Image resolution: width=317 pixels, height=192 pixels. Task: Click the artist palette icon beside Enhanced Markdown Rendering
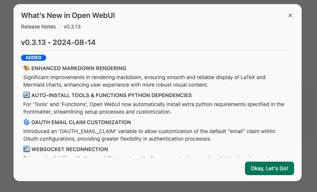(x=27, y=68)
